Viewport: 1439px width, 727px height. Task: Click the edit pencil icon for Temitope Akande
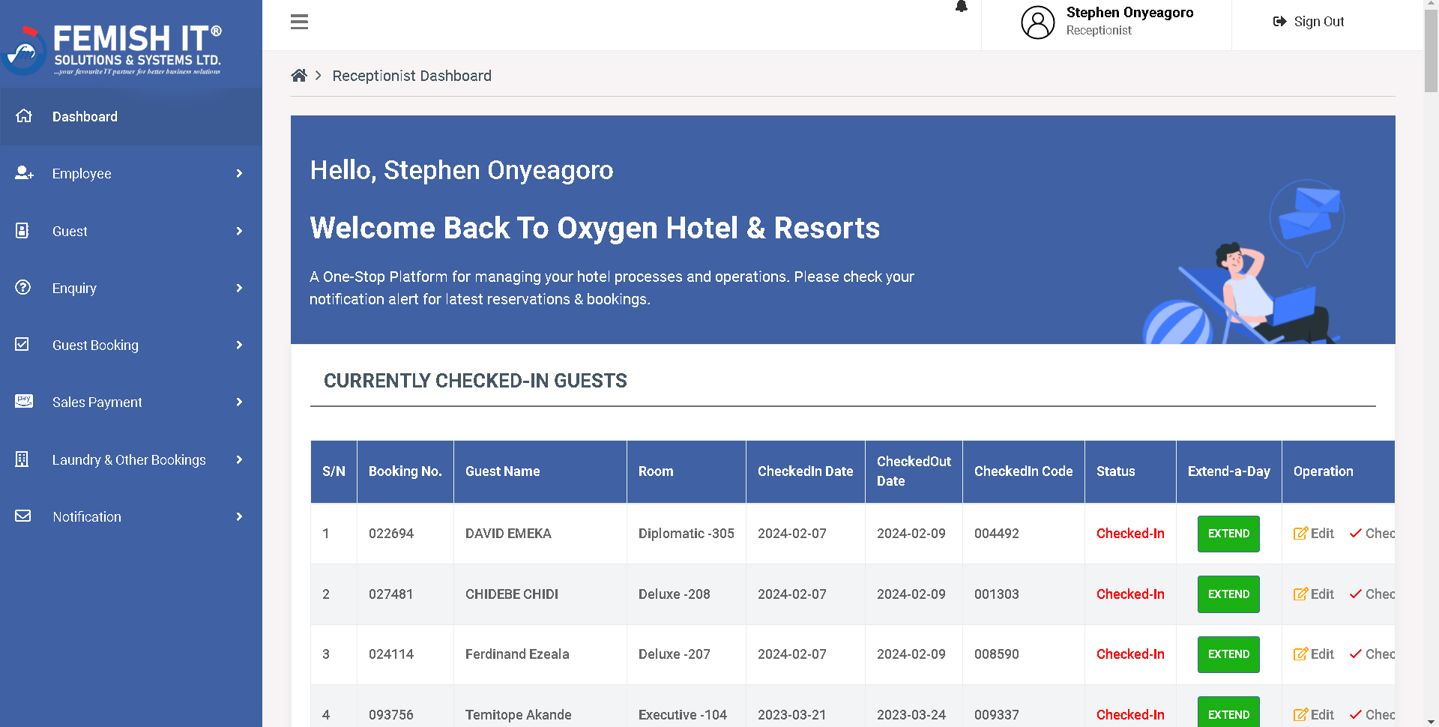(x=1300, y=715)
